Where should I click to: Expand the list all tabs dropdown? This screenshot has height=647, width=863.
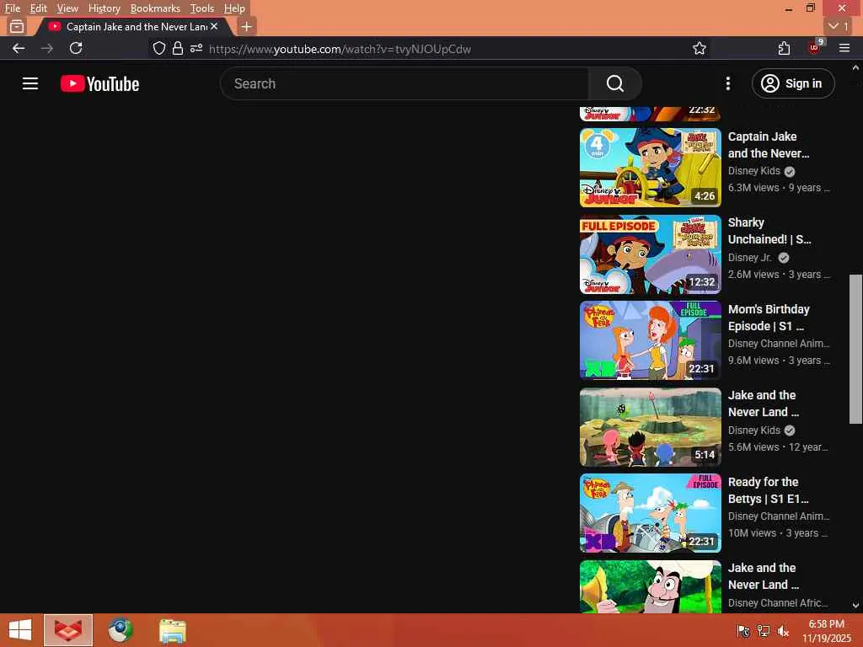pyautogui.click(x=839, y=26)
